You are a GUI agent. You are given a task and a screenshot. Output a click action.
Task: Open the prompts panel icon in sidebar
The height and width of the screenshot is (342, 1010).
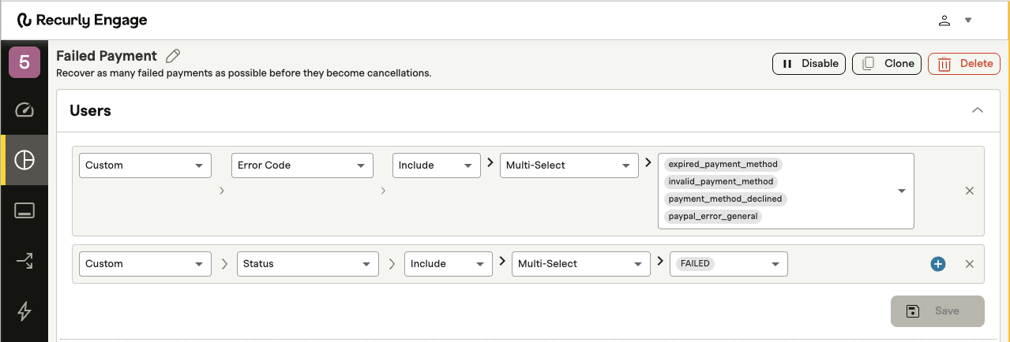point(24,210)
